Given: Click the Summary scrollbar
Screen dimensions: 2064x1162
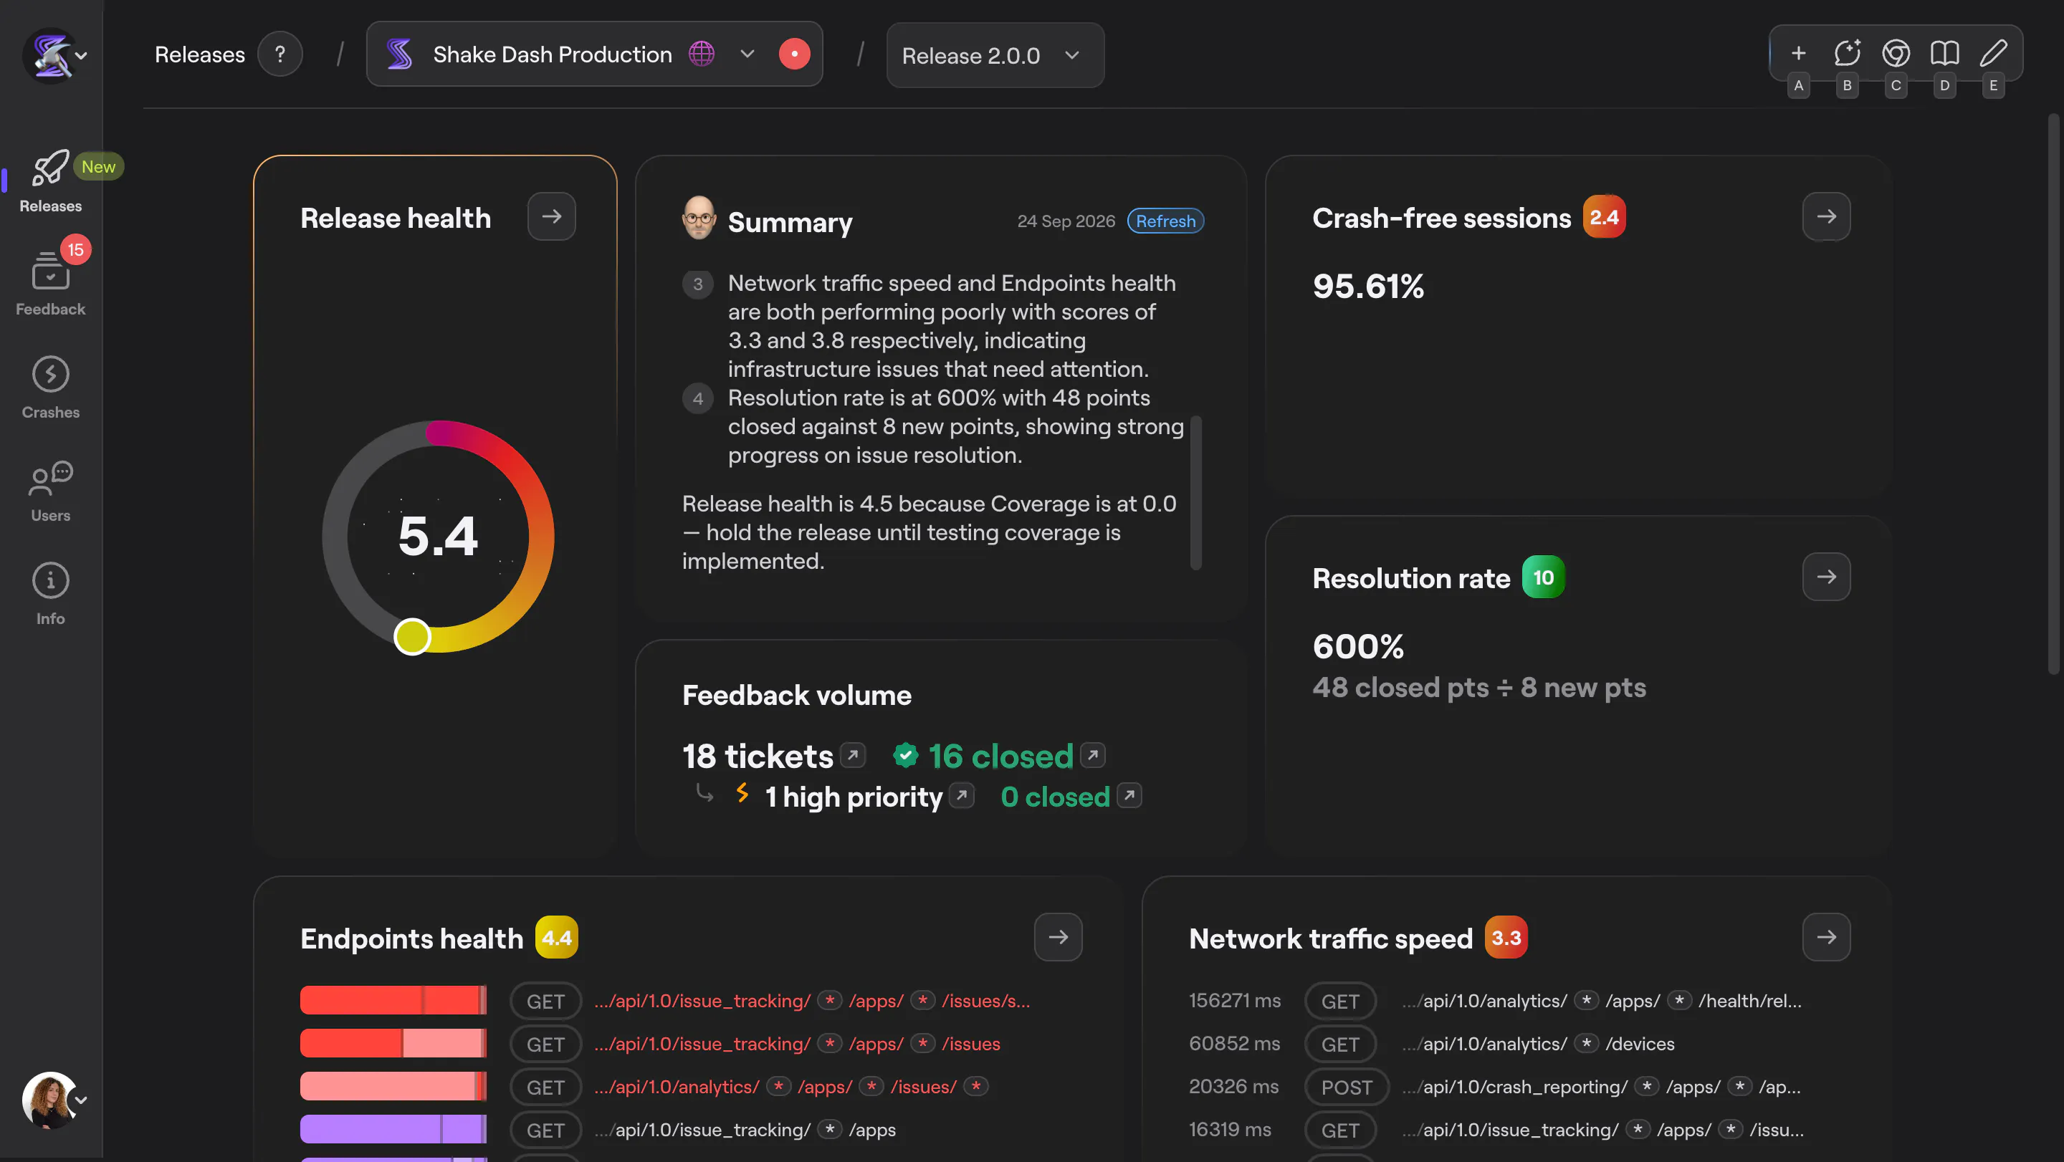Looking at the screenshot, I should coord(1195,492).
